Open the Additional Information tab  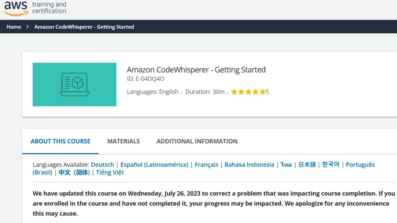pos(197,141)
